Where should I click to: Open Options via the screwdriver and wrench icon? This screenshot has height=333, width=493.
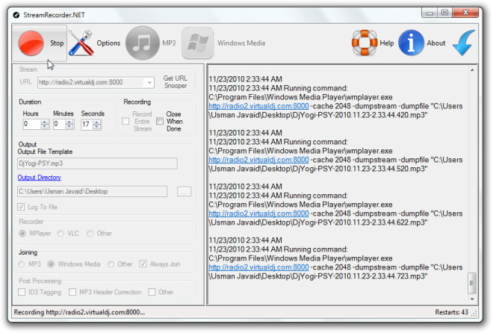coord(81,43)
